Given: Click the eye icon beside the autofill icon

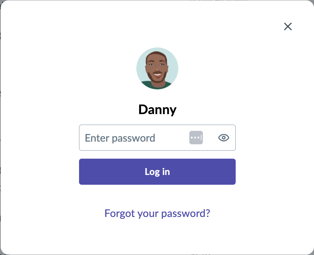Looking at the screenshot, I should tap(224, 138).
